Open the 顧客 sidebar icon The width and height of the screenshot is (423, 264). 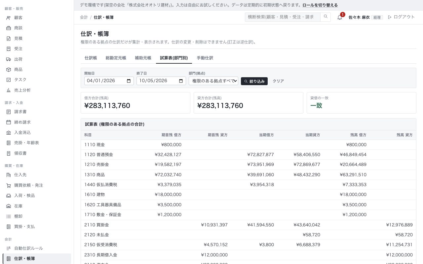(x=9, y=18)
